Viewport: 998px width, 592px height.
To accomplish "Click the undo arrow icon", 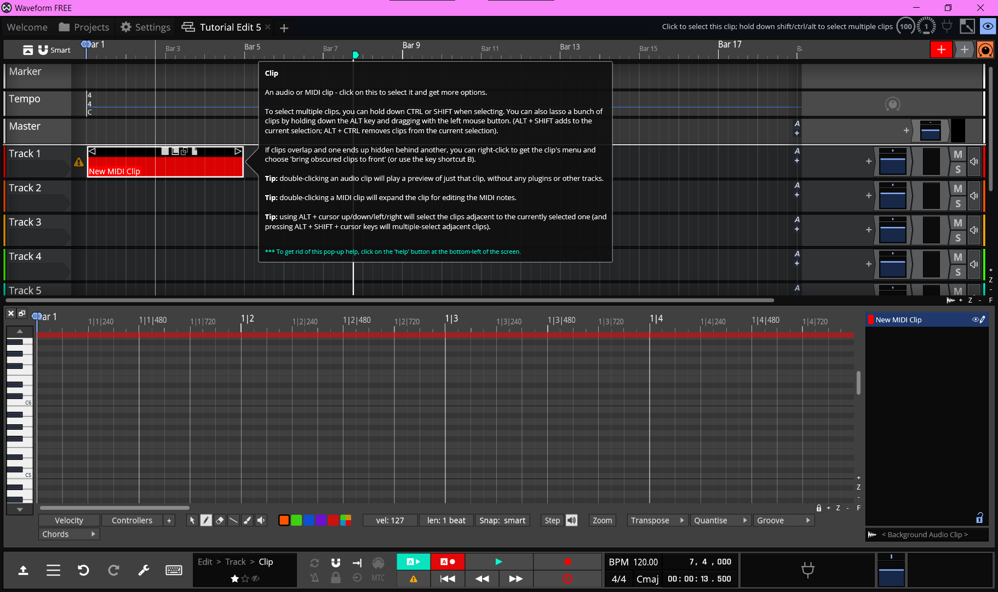I will click(83, 570).
